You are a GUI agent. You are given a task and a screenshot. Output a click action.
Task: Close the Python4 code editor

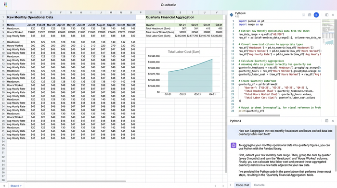click(333, 15)
